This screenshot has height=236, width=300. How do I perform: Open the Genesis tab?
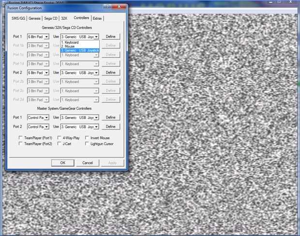[35, 18]
